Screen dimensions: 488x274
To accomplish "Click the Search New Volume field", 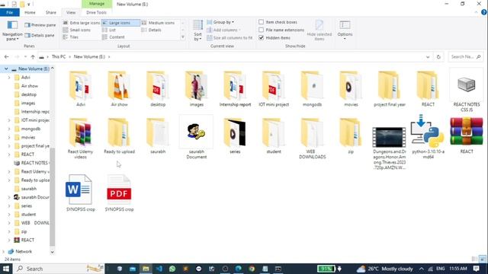I will [x=466, y=57].
